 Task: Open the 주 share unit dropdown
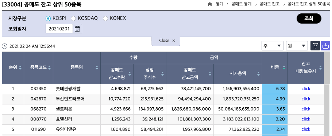pos(273,46)
